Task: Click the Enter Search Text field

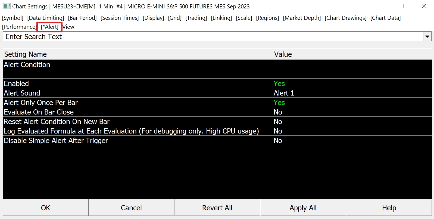Action: coord(212,37)
